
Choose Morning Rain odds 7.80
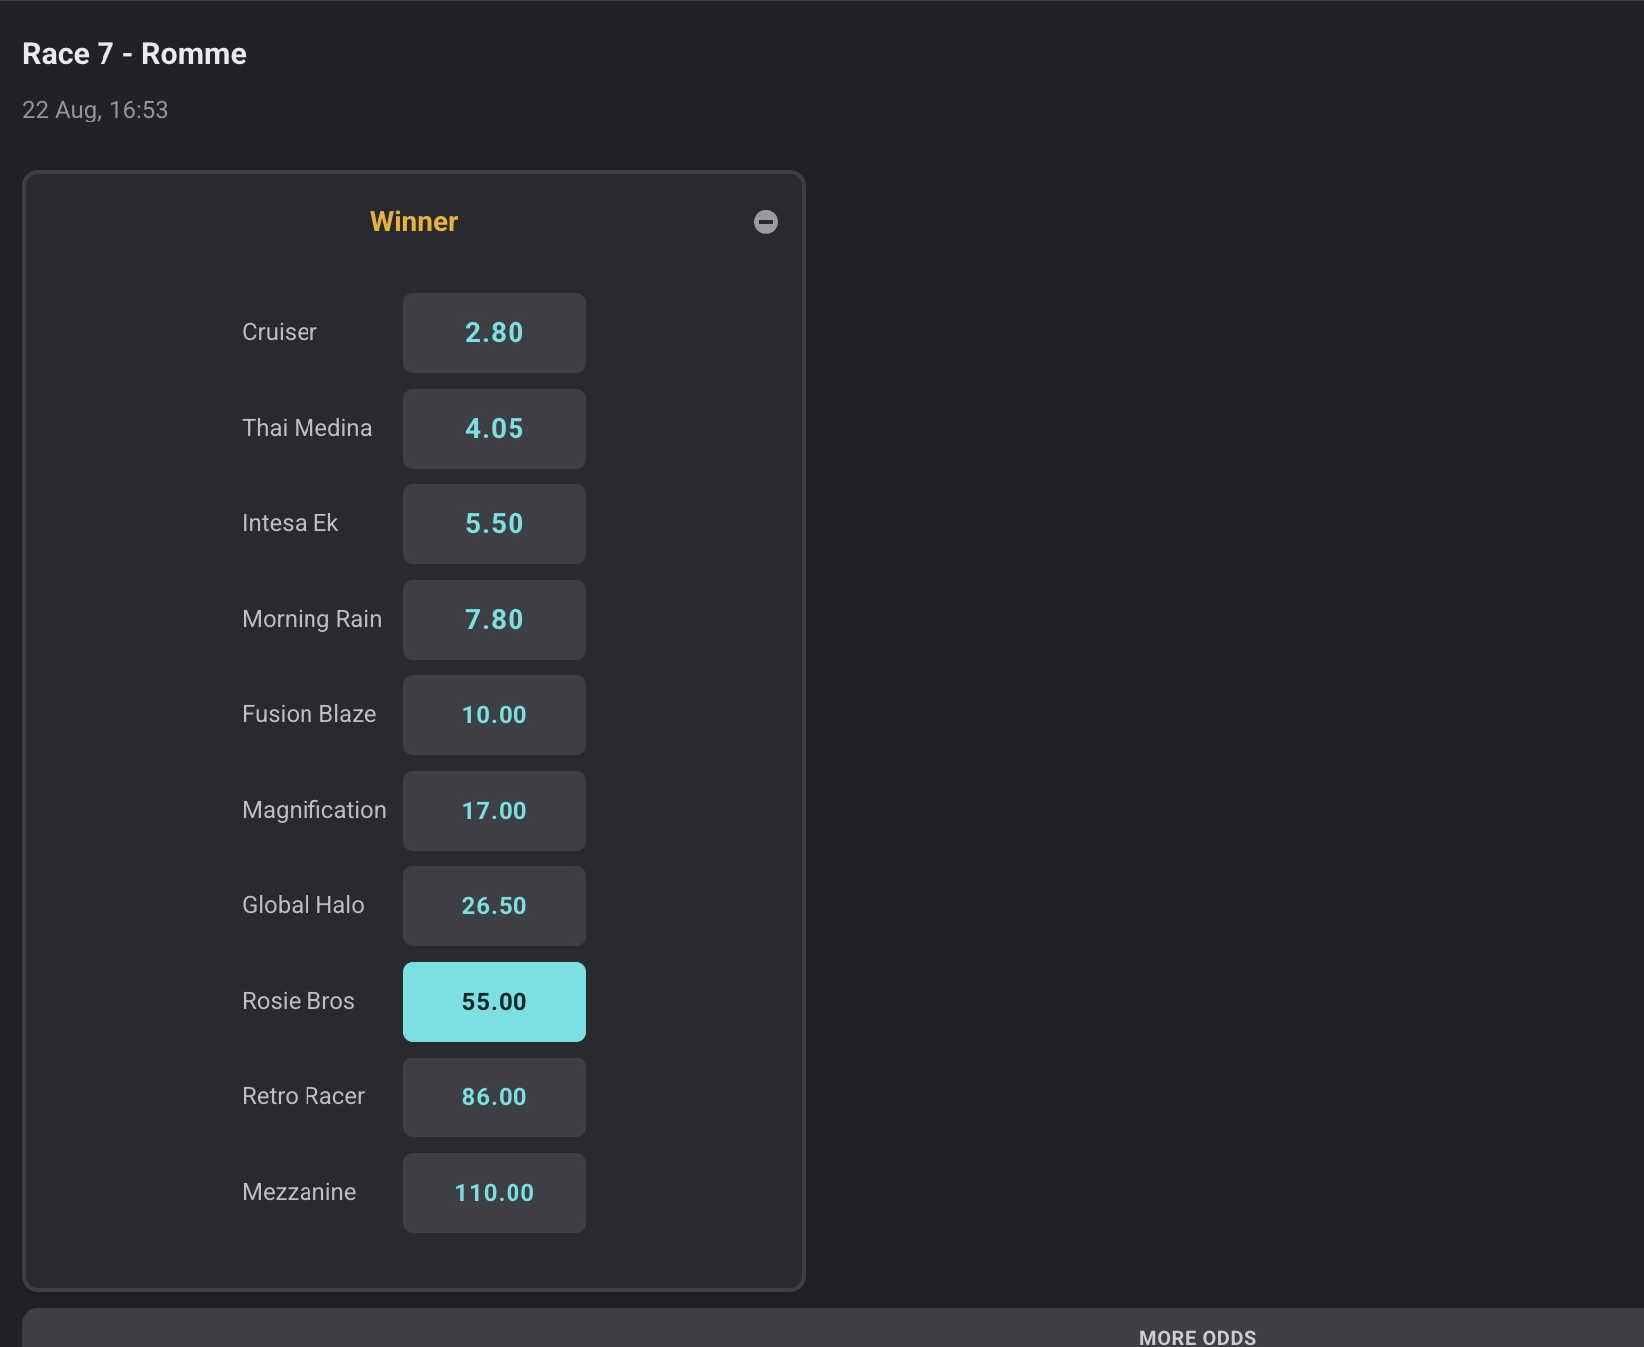tap(495, 620)
